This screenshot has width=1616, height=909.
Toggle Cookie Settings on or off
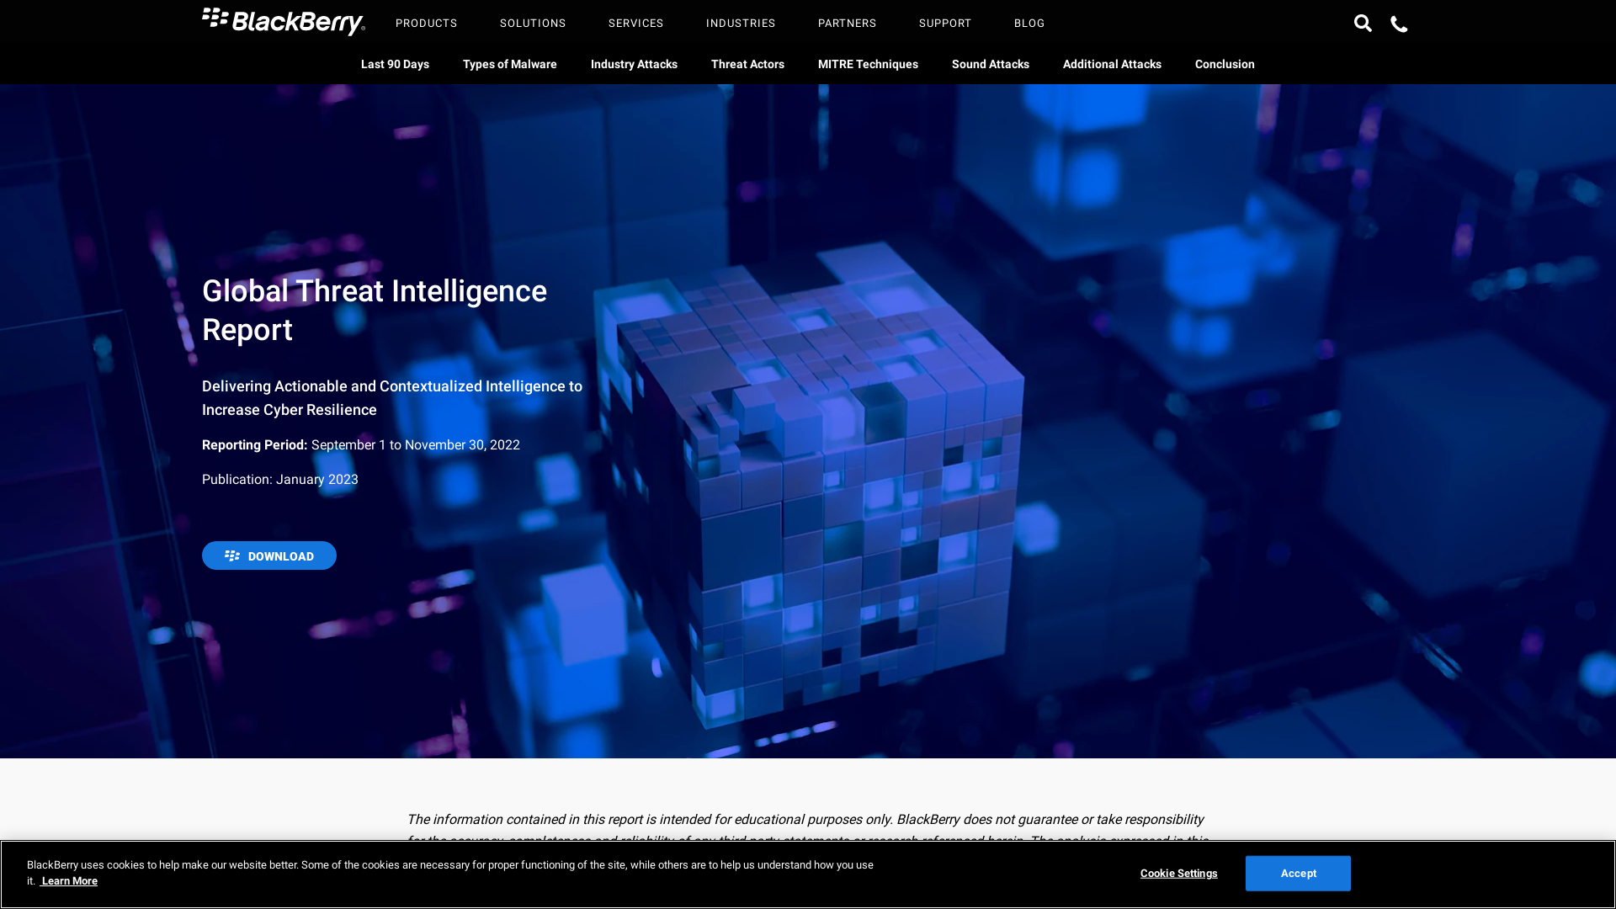[1178, 872]
